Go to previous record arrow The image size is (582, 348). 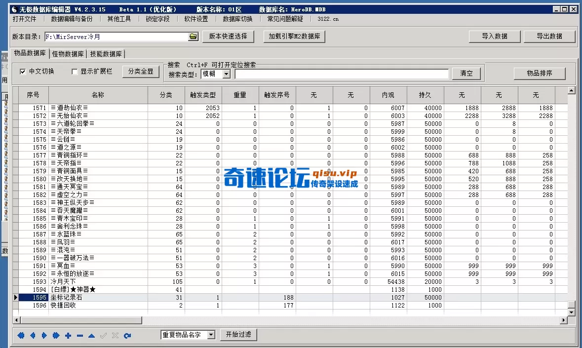tap(33, 335)
